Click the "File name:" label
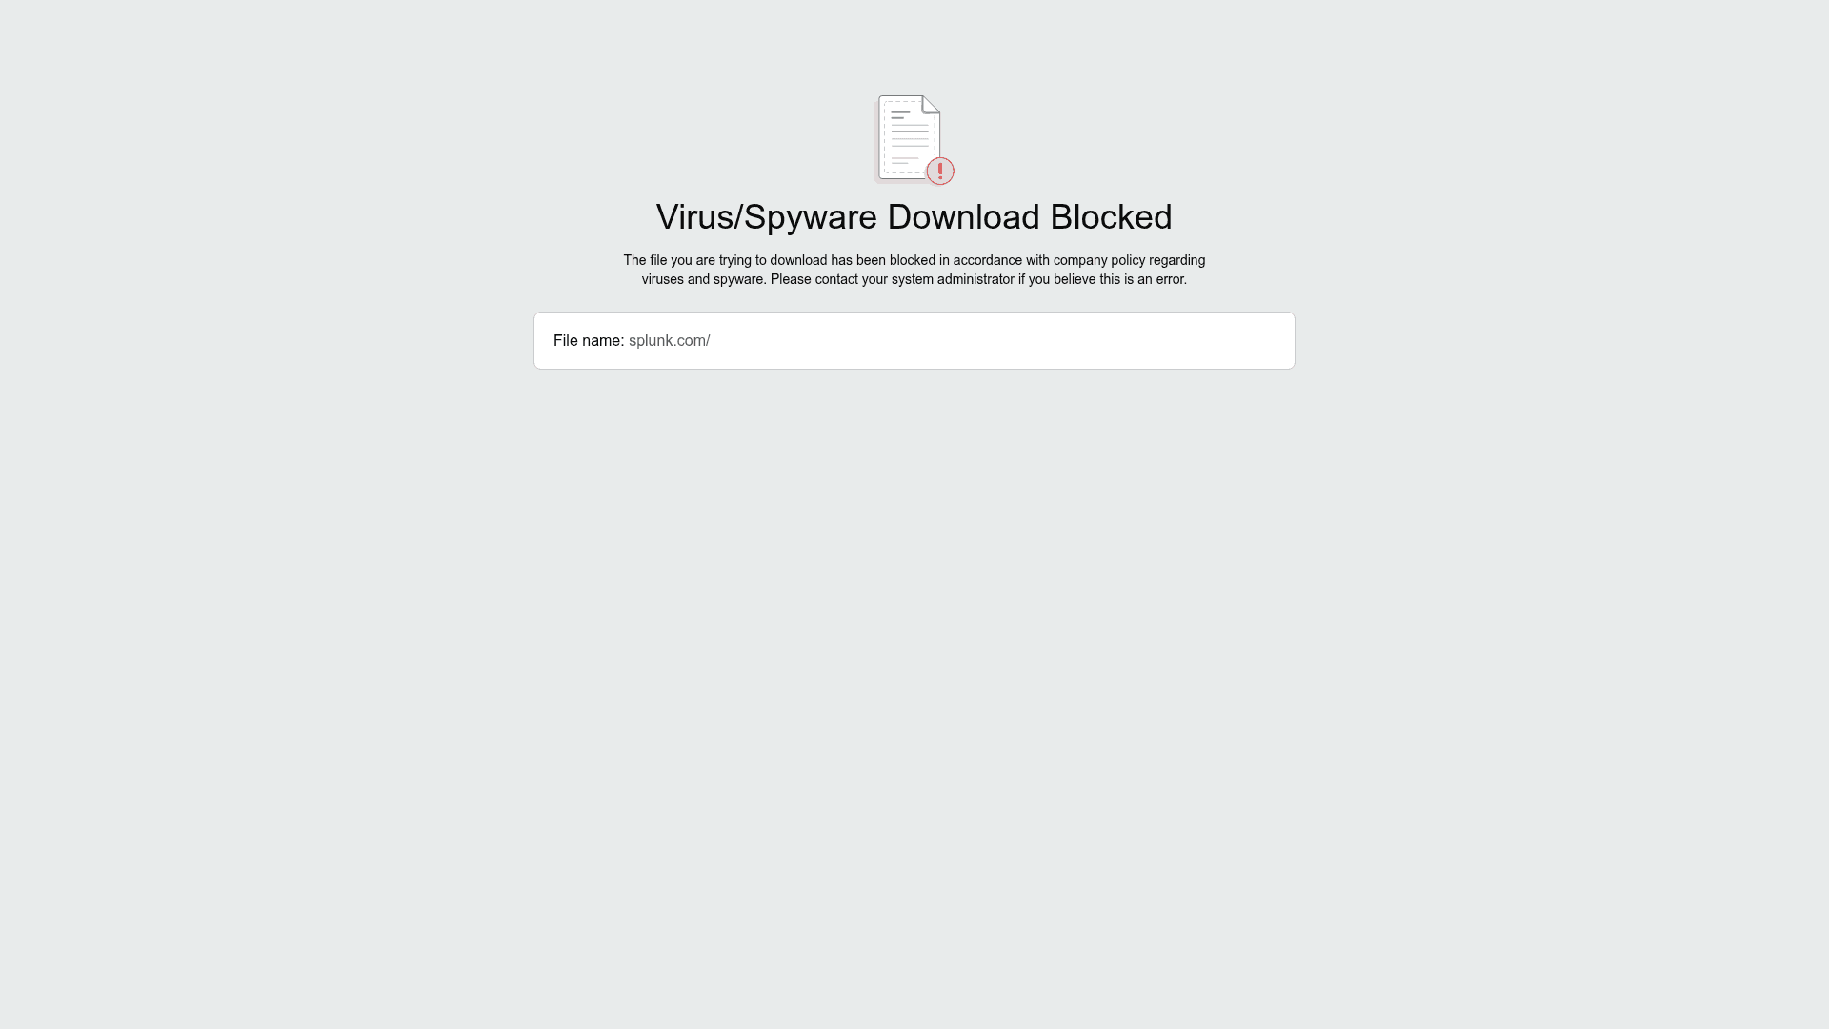Image resolution: width=1829 pixels, height=1029 pixels. [x=589, y=341]
